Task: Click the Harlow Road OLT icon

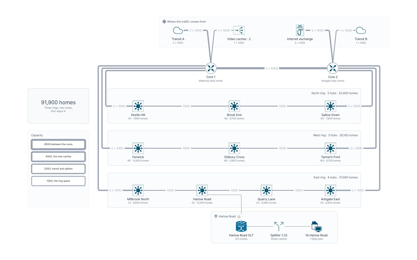Action: click(x=241, y=226)
